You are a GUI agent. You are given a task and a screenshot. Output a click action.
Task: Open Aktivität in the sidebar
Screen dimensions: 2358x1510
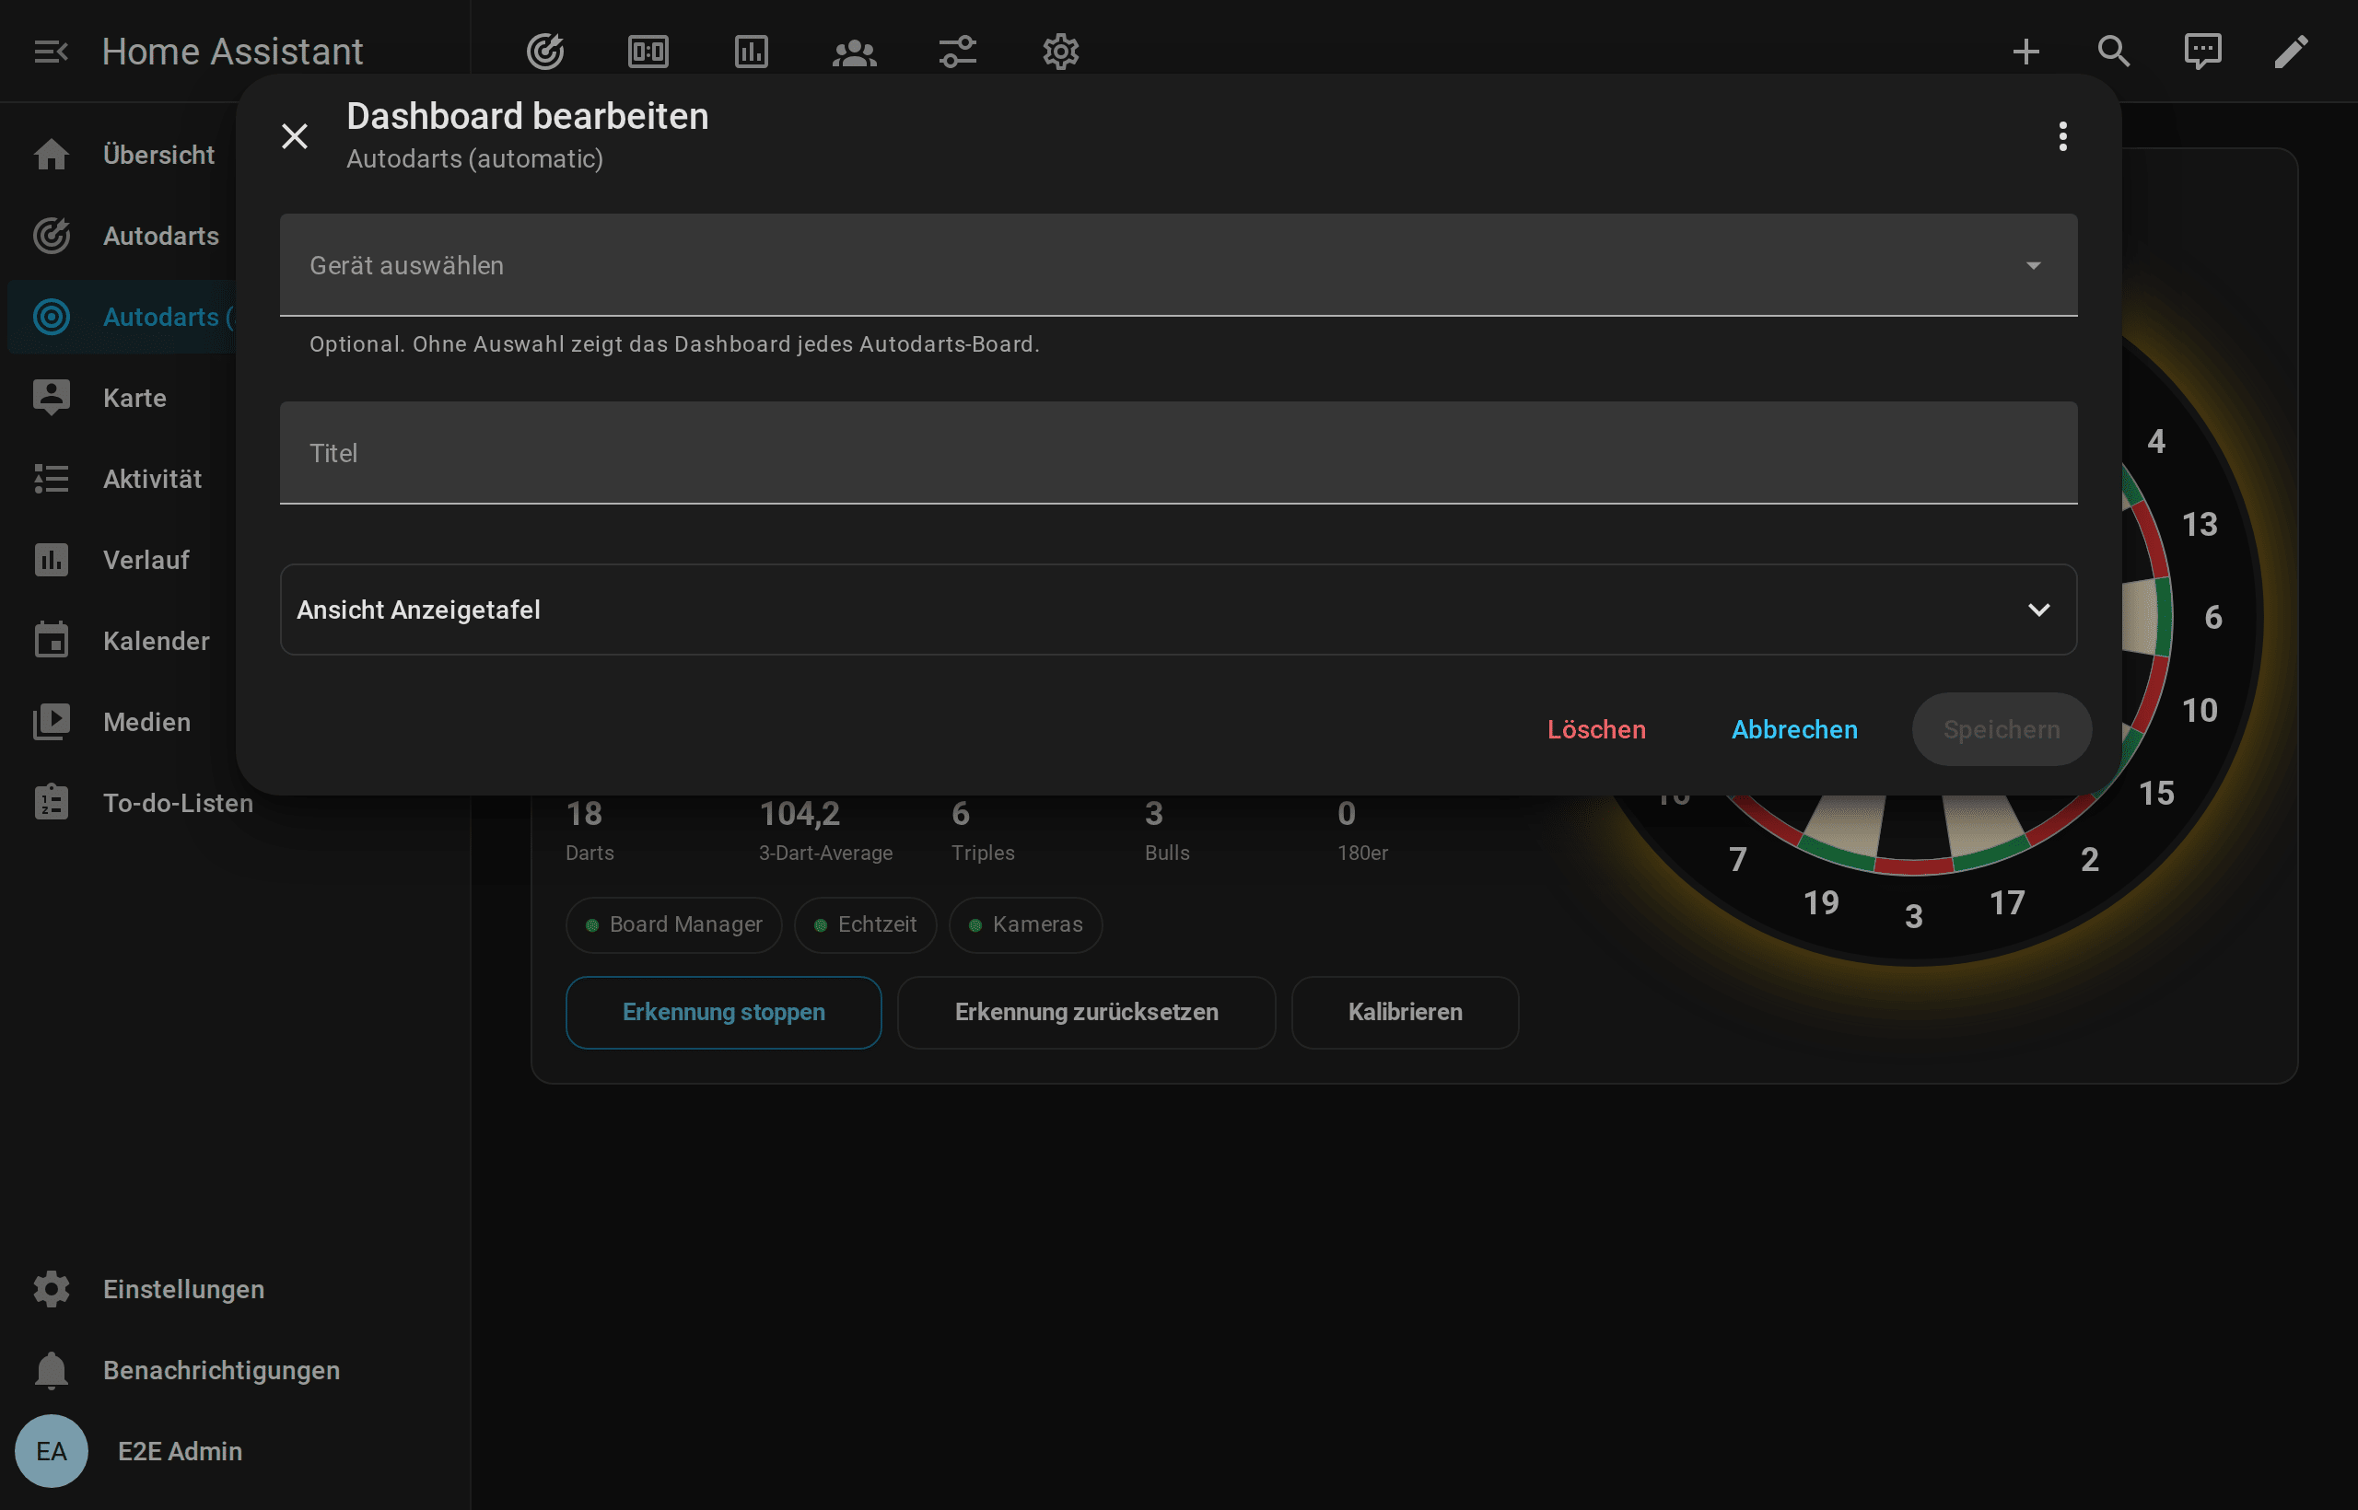pos(123,479)
